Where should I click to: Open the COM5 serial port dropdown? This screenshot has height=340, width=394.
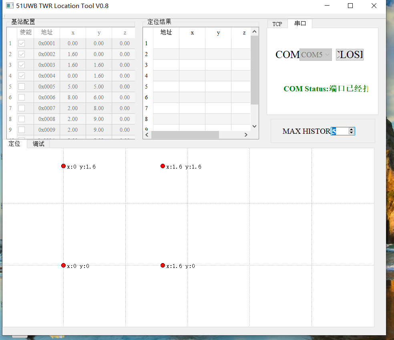click(x=316, y=54)
